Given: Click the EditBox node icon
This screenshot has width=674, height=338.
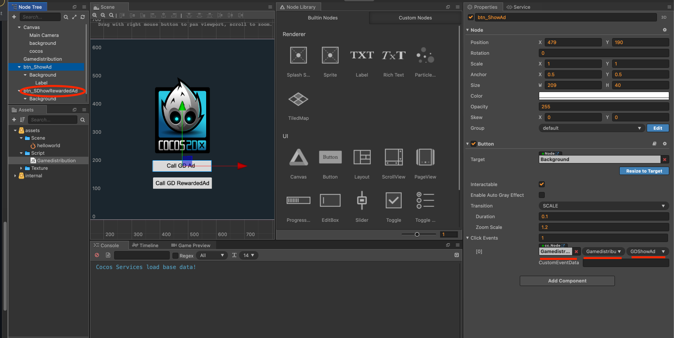Looking at the screenshot, I should (x=330, y=201).
